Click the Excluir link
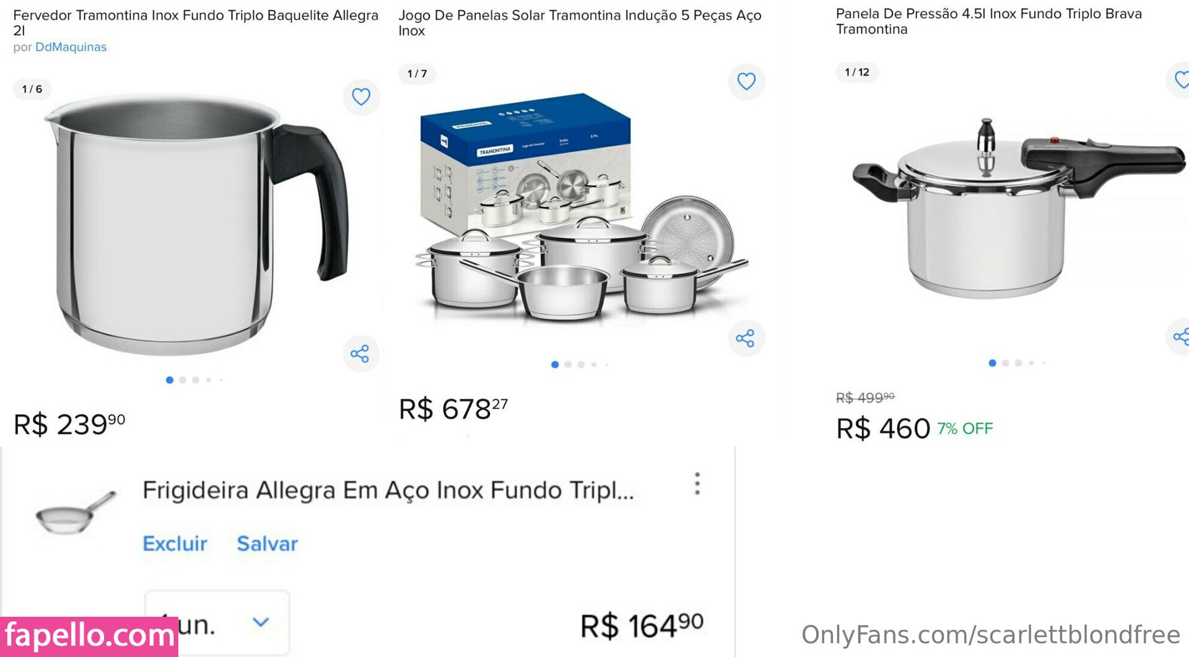This screenshot has width=1189, height=657. pos(175,544)
